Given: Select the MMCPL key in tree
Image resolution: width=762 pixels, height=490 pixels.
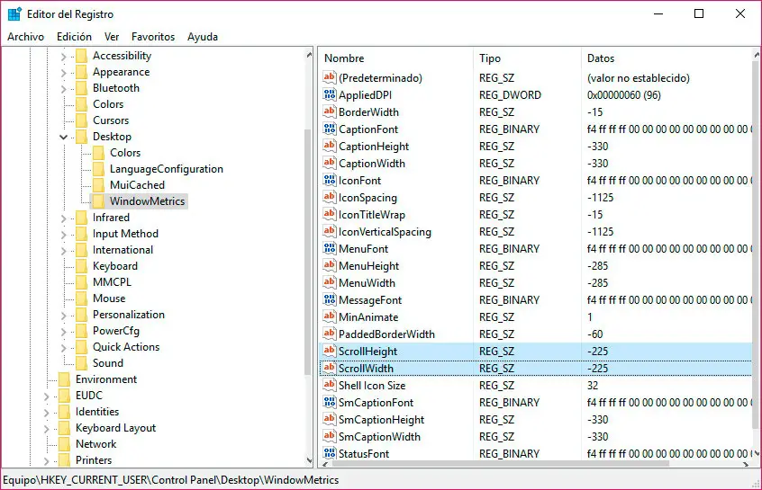Looking at the screenshot, I should 112,282.
